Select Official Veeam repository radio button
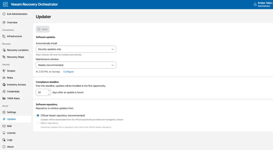The image size is (273, 150). point(38,115)
